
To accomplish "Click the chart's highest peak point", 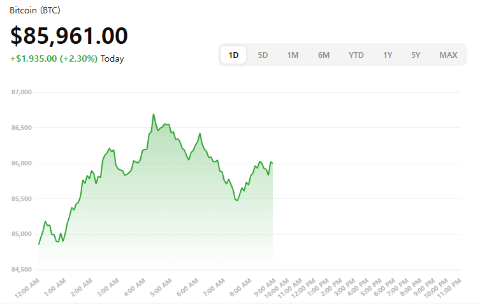I will [154, 114].
